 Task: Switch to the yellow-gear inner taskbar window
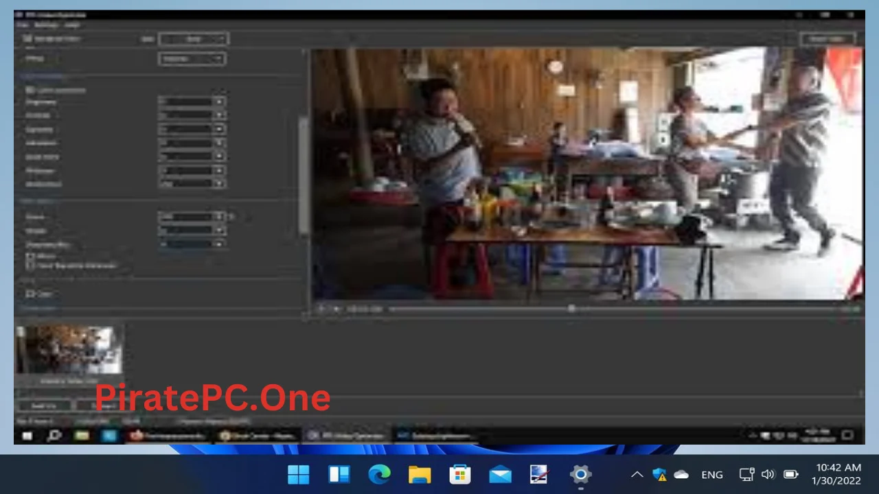(257, 436)
